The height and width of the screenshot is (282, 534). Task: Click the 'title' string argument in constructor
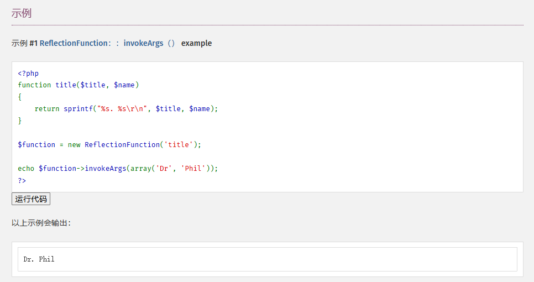(x=179, y=144)
